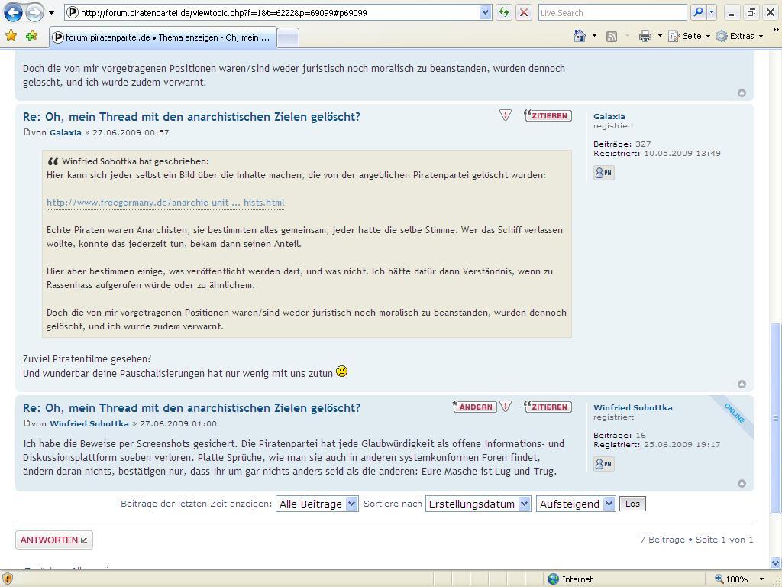
Task: Stop loading with the red X icon
Action: click(x=524, y=13)
